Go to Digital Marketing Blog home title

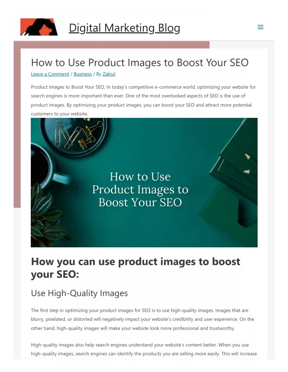(x=124, y=28)
